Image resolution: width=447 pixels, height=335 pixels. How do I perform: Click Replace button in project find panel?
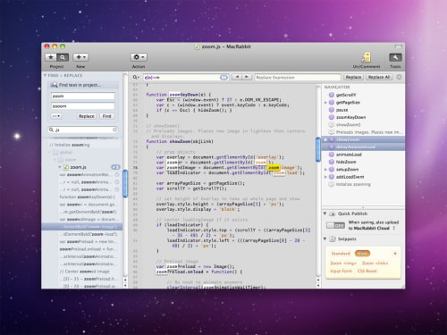87,116
